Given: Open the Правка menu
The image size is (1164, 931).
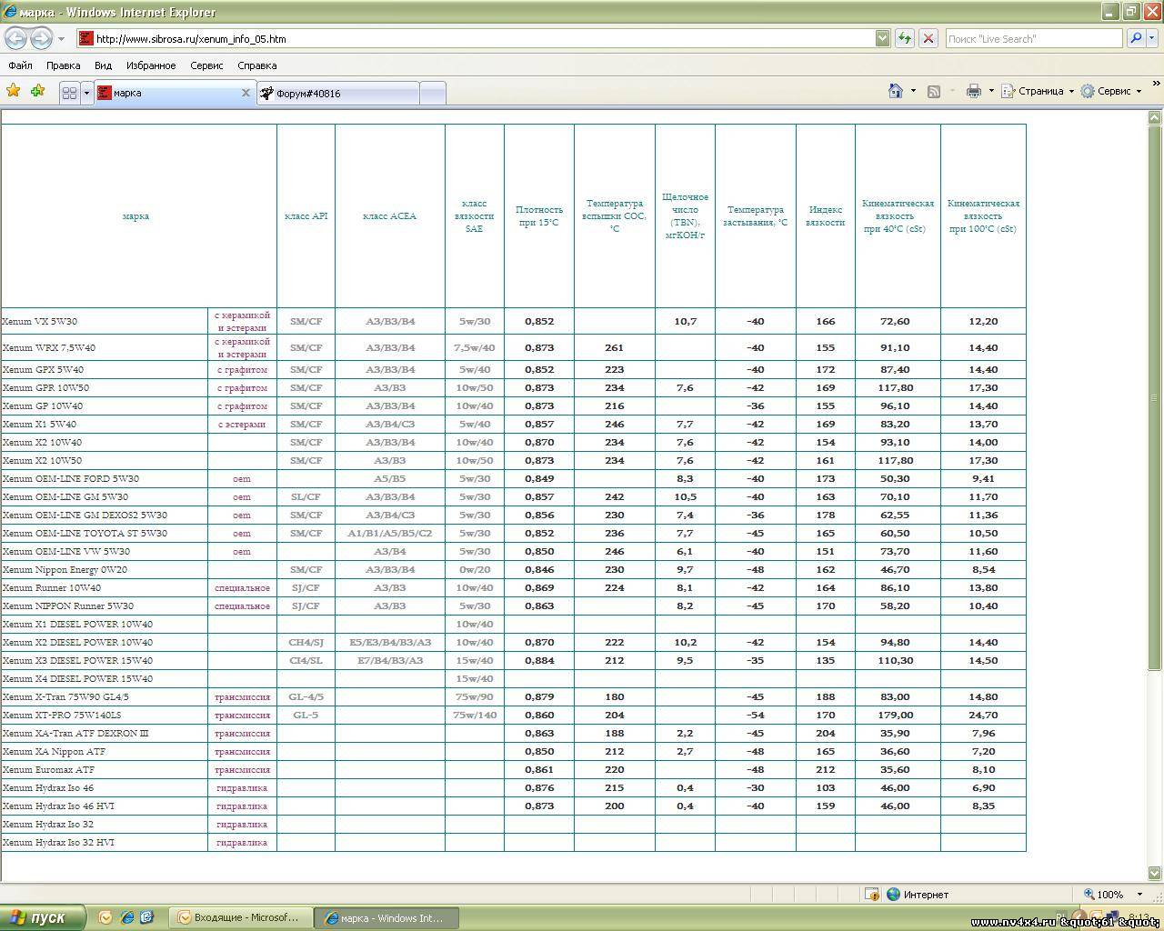Looking at the screenshot, I should [63, 65].
